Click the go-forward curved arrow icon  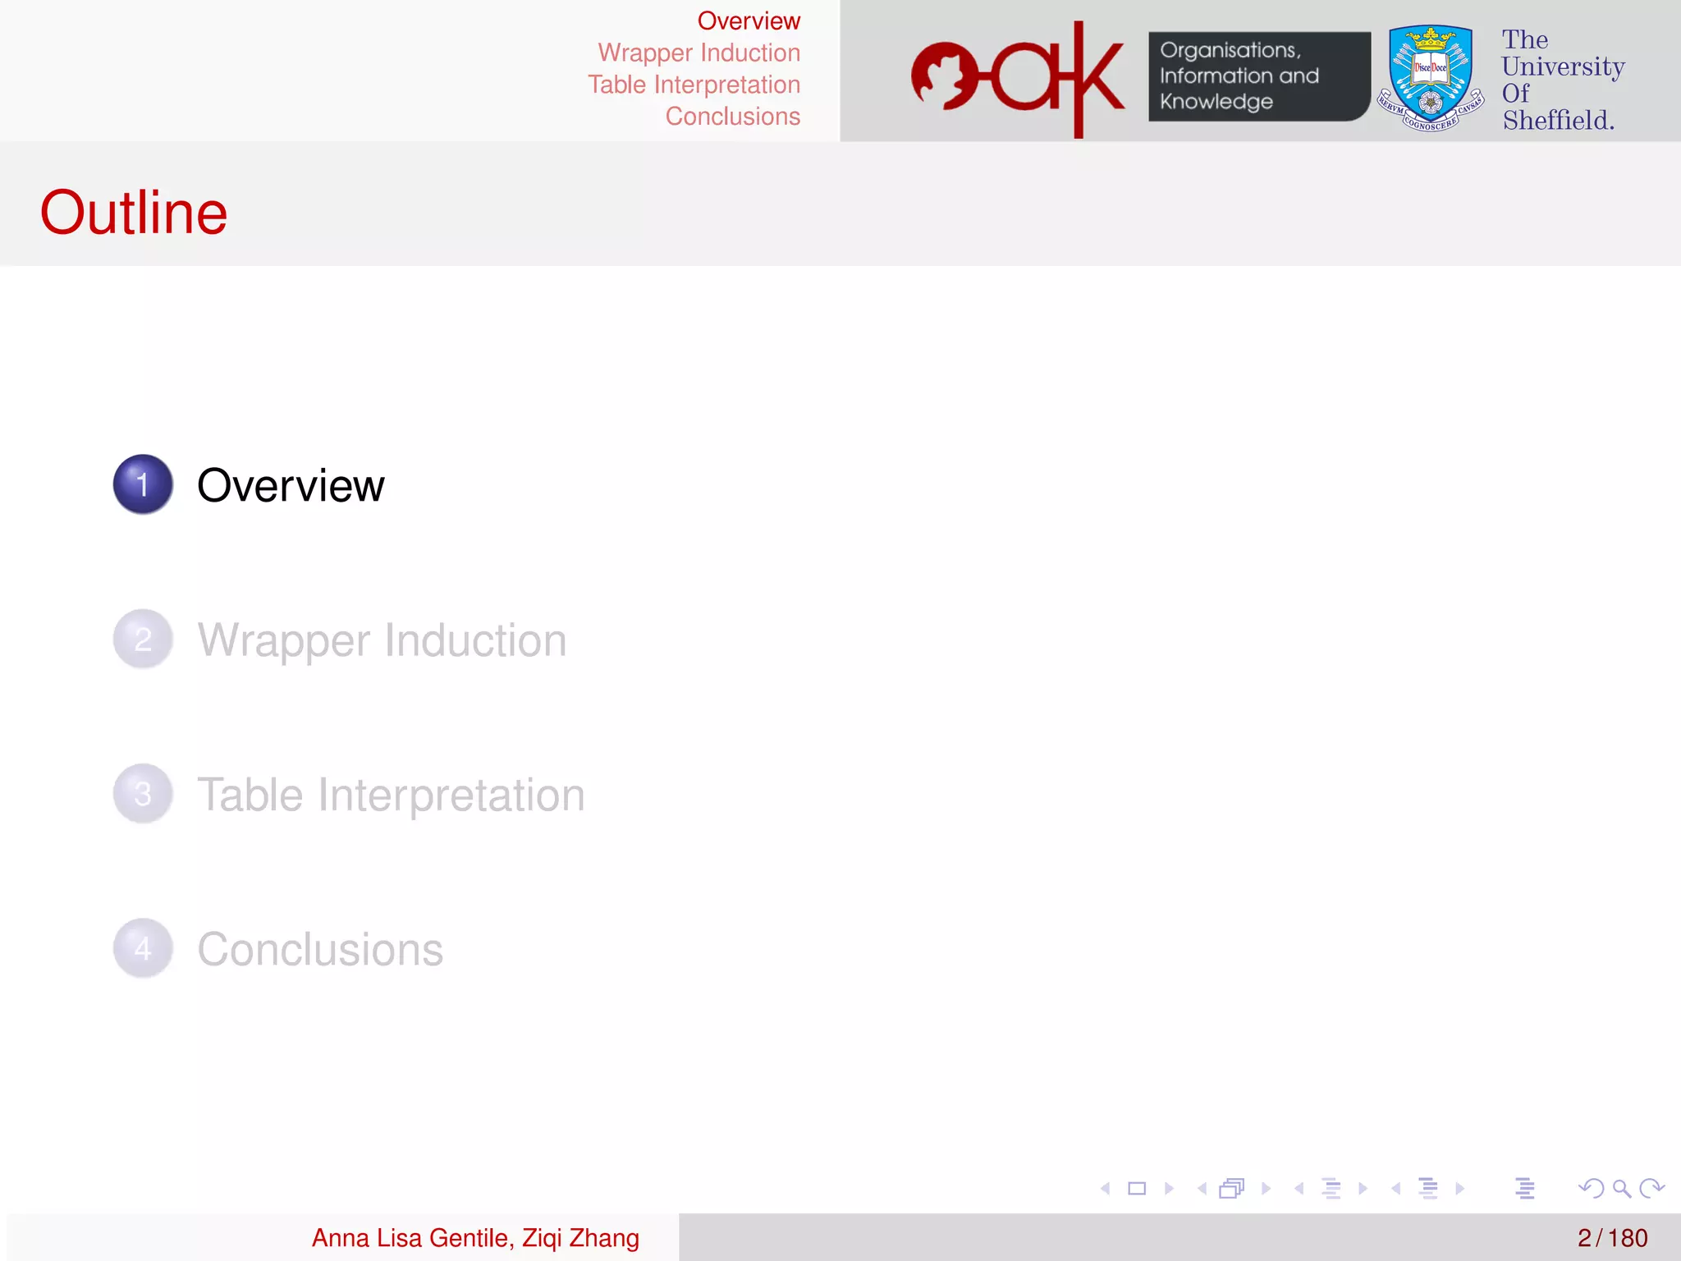[x=1651, y=1188]
